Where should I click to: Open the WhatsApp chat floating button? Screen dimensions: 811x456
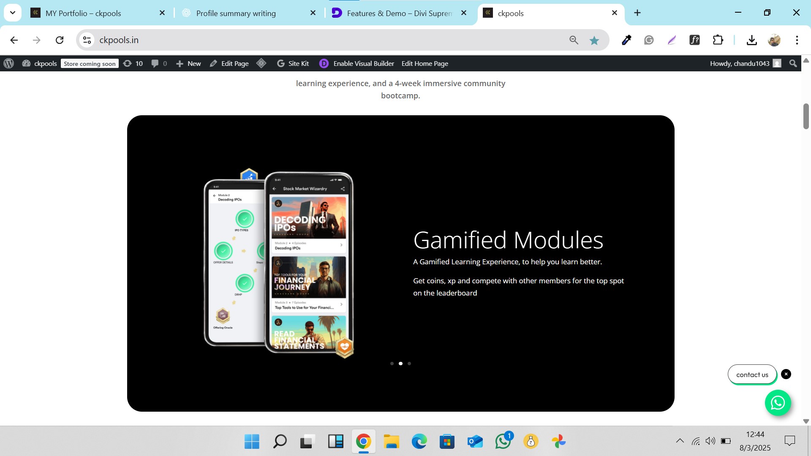coord(778,403)
